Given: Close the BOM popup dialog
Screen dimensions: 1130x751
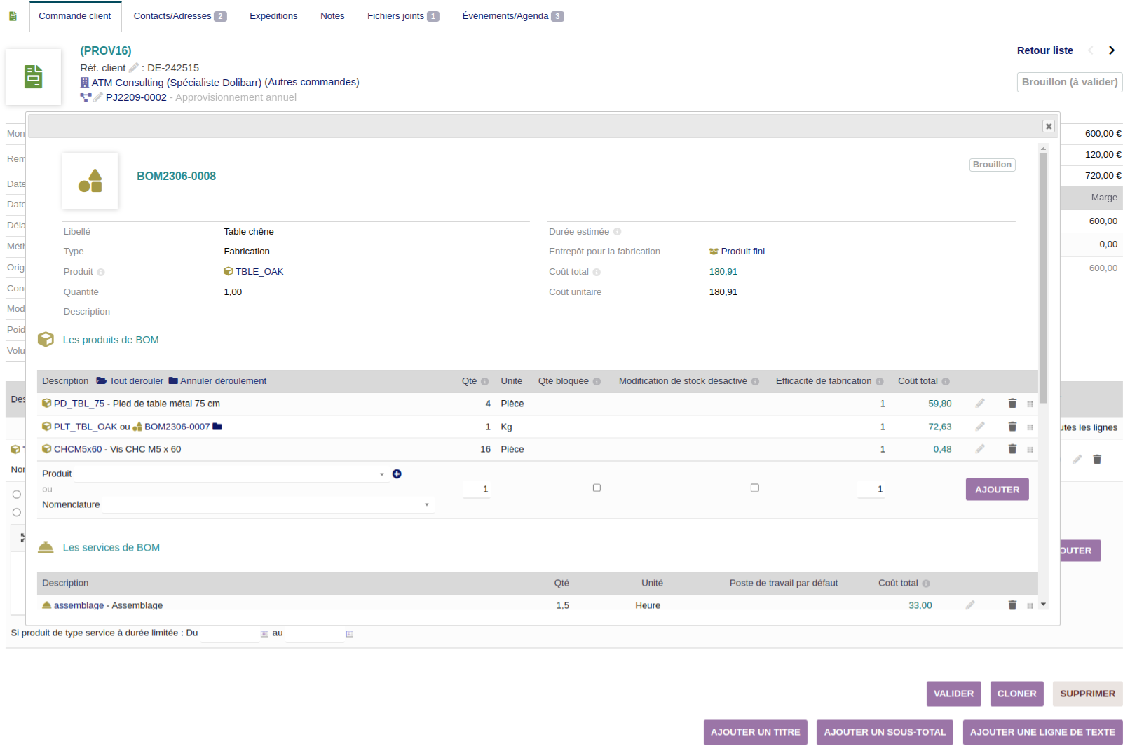Looking at the screenshot, I should click(x=1049, y=126).
